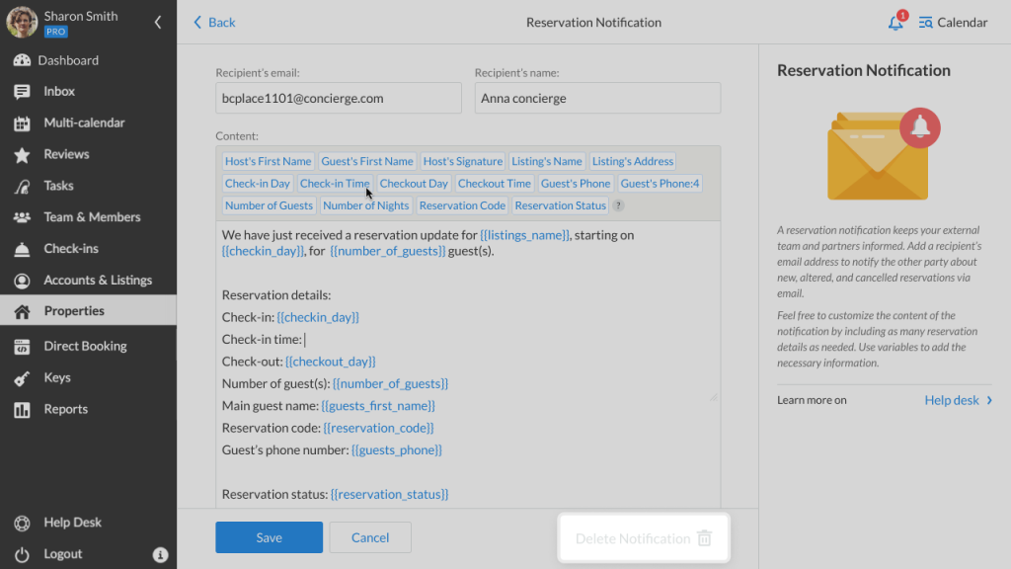Click the info icon beside Logout
Viewport: 1011px width, 569px height.
(x=161, y=555)
